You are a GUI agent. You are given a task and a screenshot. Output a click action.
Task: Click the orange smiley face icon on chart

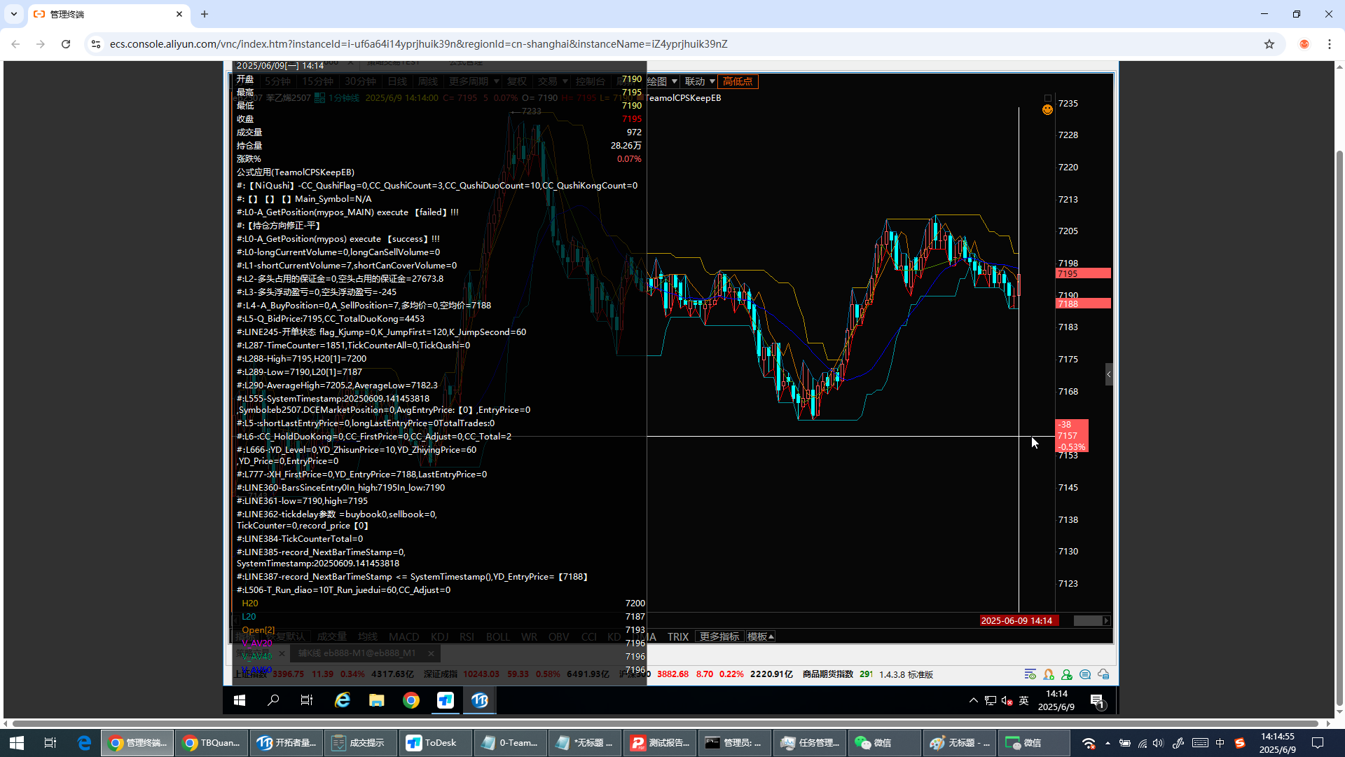1047,109
